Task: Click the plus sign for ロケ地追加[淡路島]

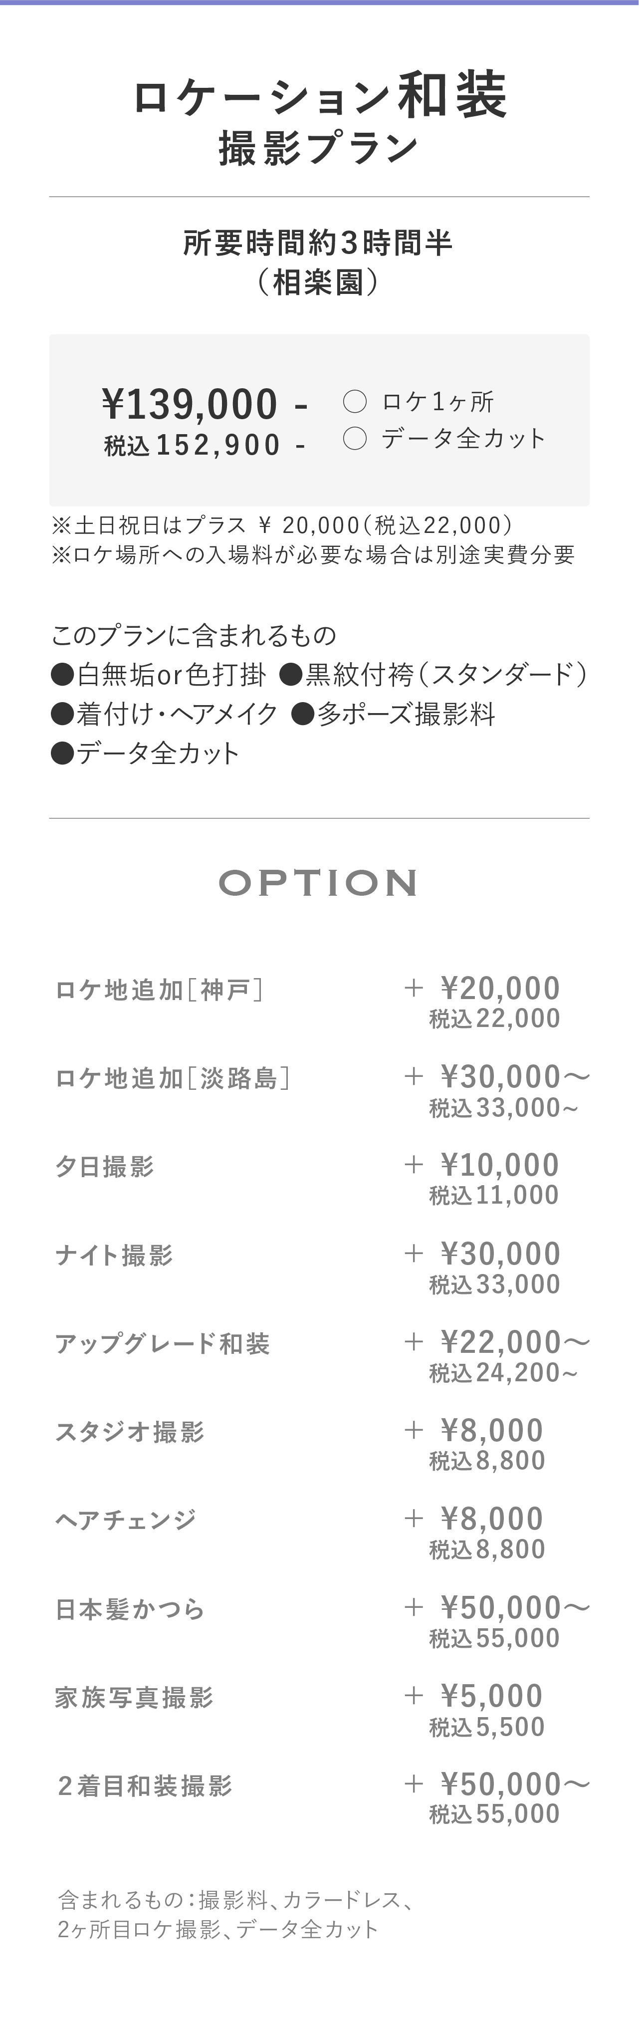Action: click(413, 1076)
